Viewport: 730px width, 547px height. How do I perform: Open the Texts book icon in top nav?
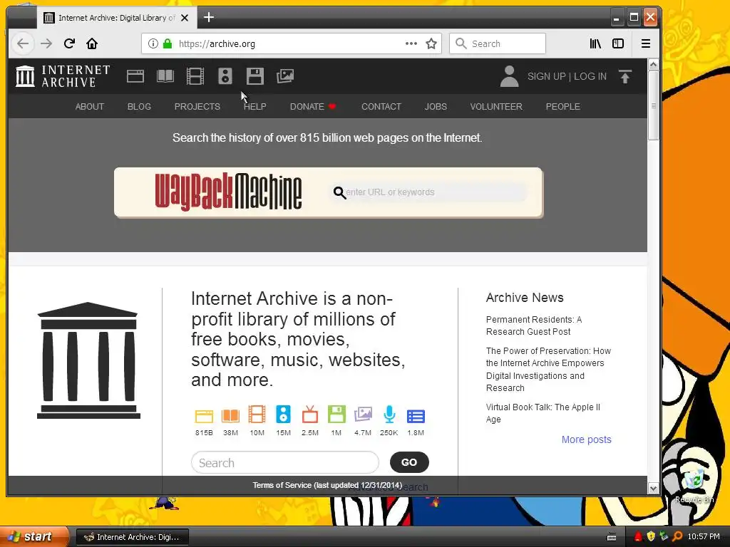165,76
